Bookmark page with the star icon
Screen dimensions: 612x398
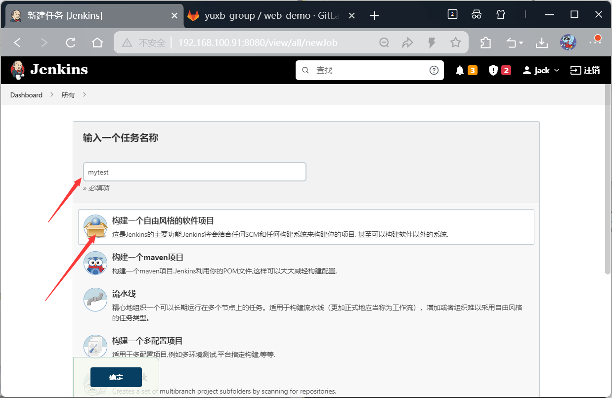coord(455,43)
